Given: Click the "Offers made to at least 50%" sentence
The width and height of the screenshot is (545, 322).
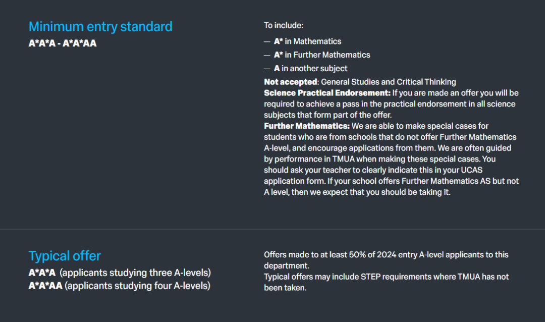Looking at the screenshot, I should 386,255.
